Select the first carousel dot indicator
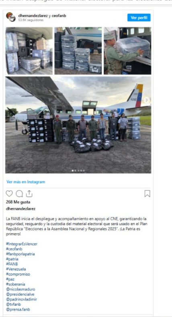This screenshot has height=317, width=172. pos(73,171)
